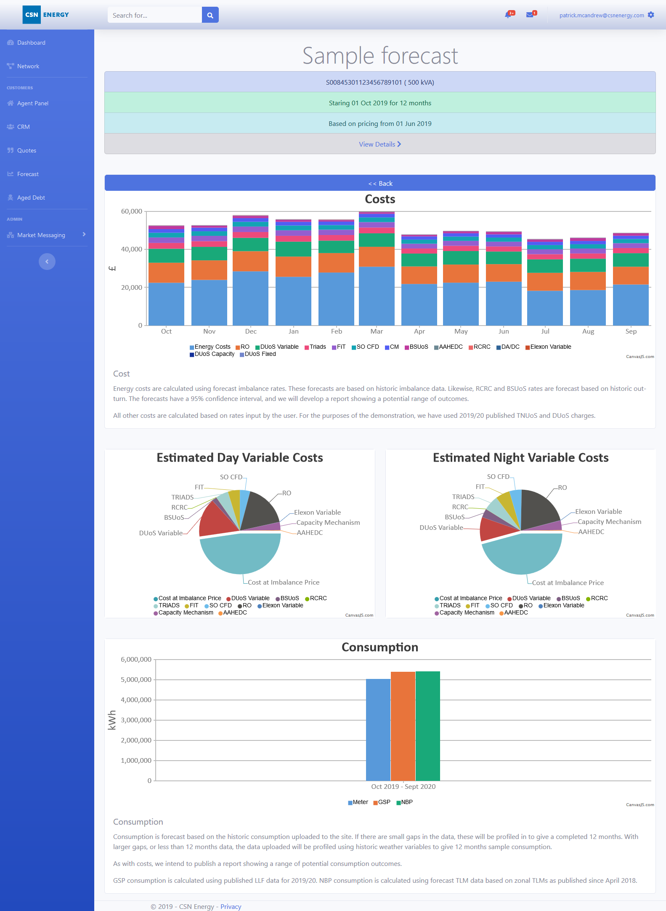Click the Network sidebar icon
Screen dimensions: 666x911
(x=11, y=66)
